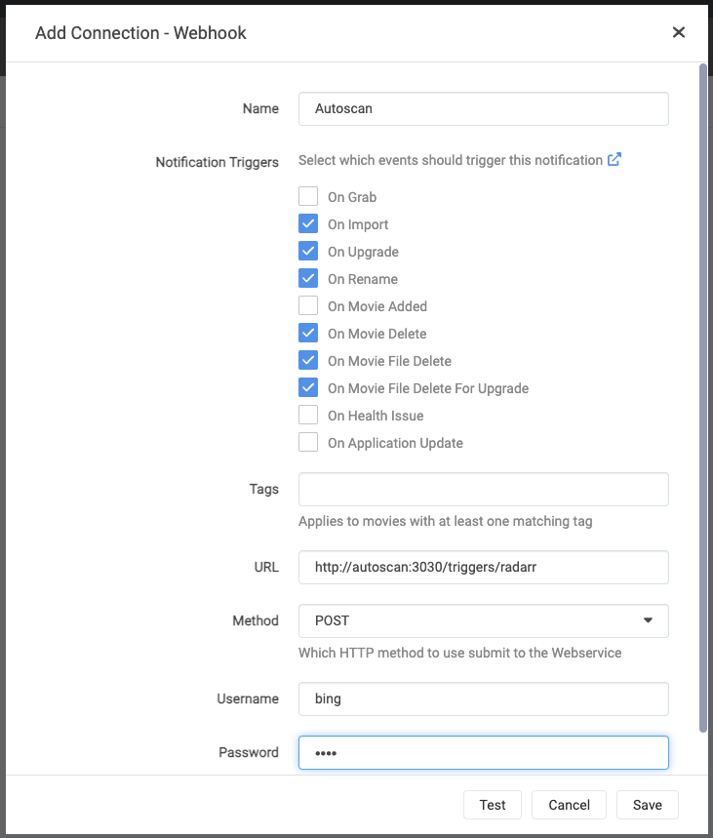
Task: Open the notification triggers documentation link
Action: pos(614,160)
